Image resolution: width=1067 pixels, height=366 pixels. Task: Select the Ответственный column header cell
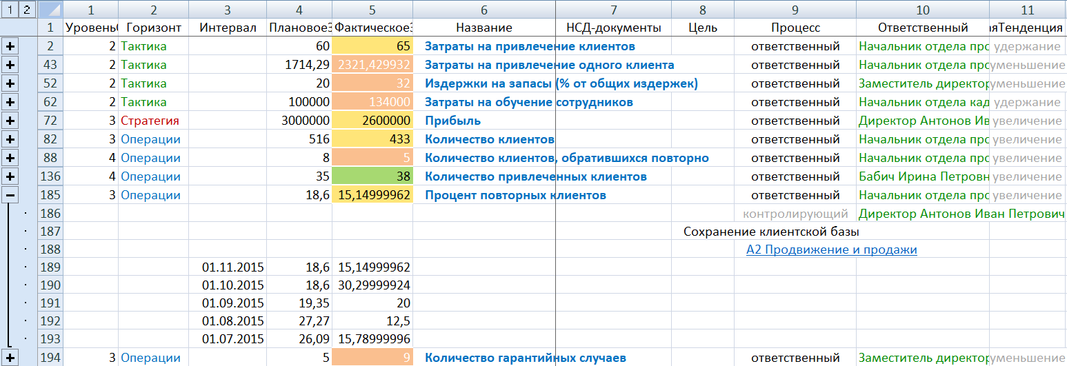[x=922, y=28]
